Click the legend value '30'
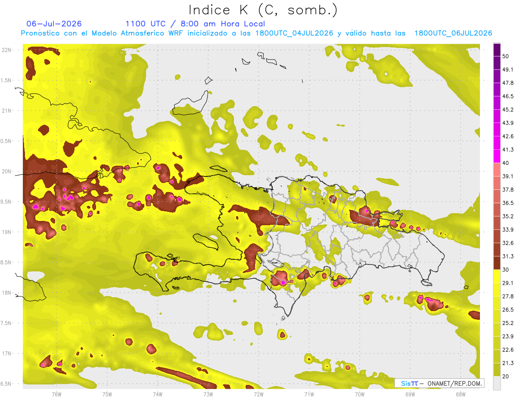 pos(506,270)
